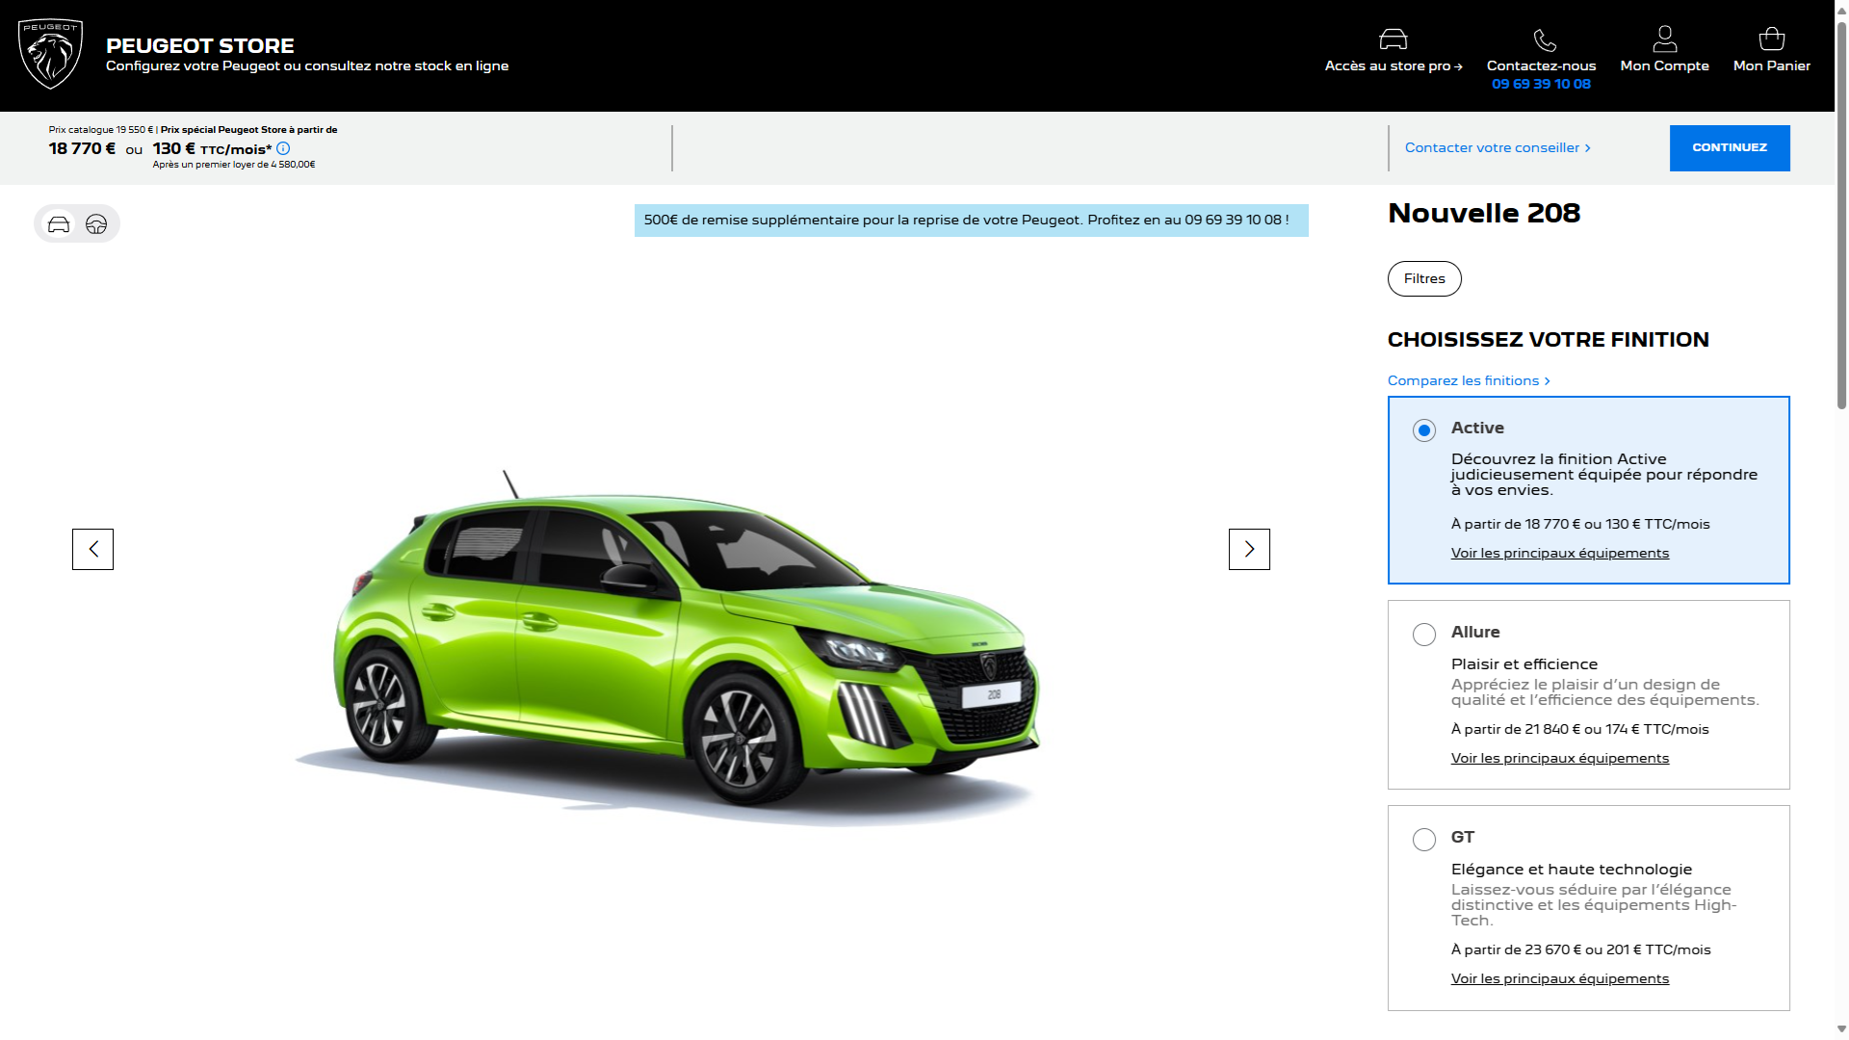Screen dimensions: 1849x1040
Task: Show previous car image with left arrow
Action: [x=92, y=549]
